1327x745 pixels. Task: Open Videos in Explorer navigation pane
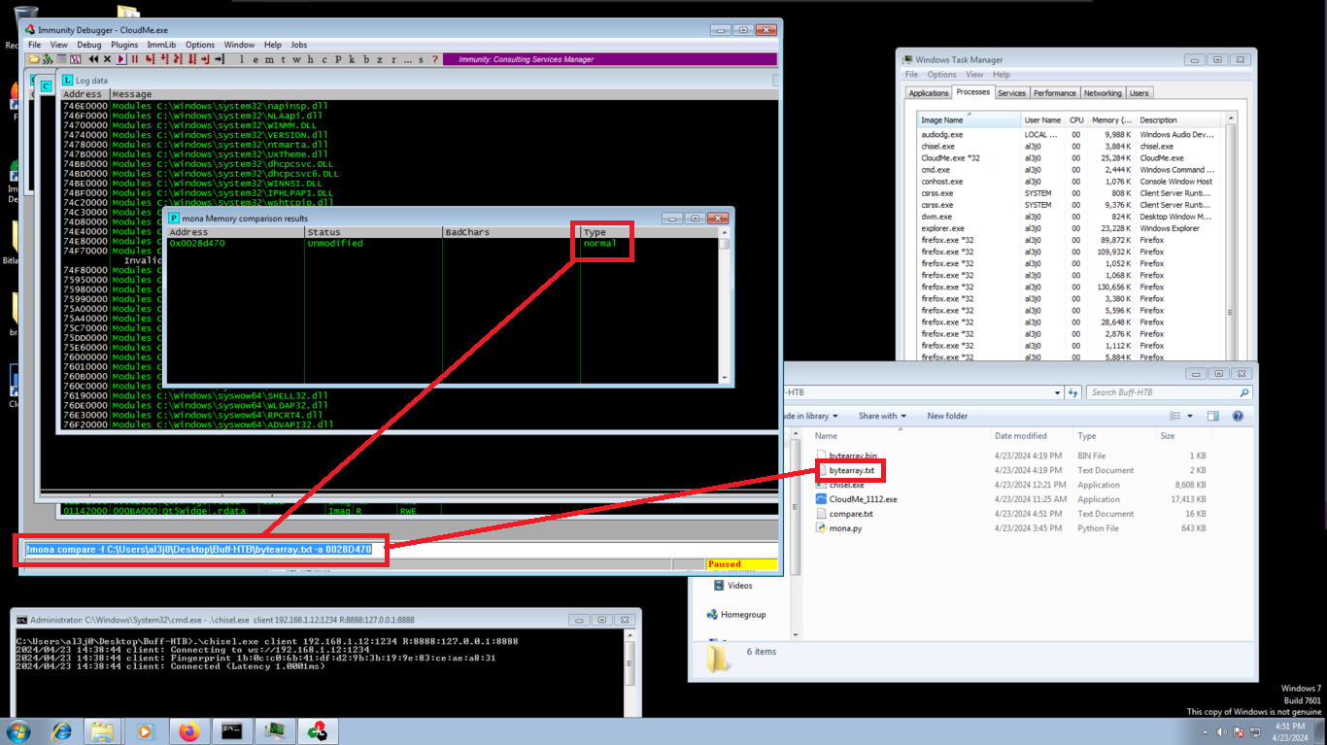pyautogui.click(x=732, y=586)
